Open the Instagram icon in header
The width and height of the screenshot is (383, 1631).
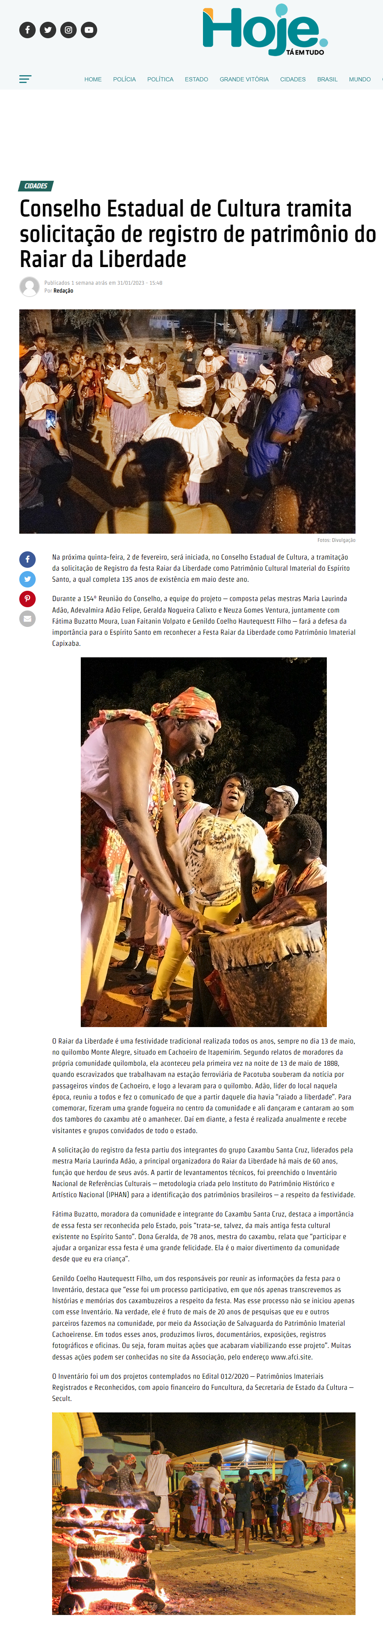tap(68, 30)
